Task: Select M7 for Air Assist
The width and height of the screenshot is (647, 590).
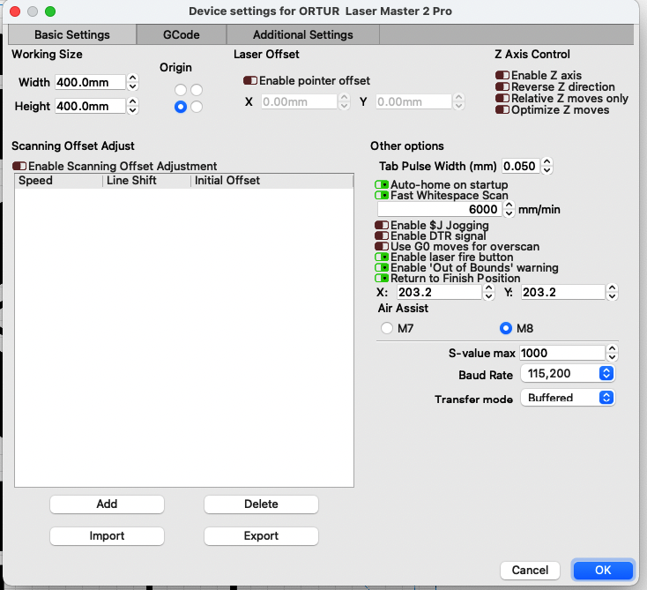Action: click(x=387, y=328)
